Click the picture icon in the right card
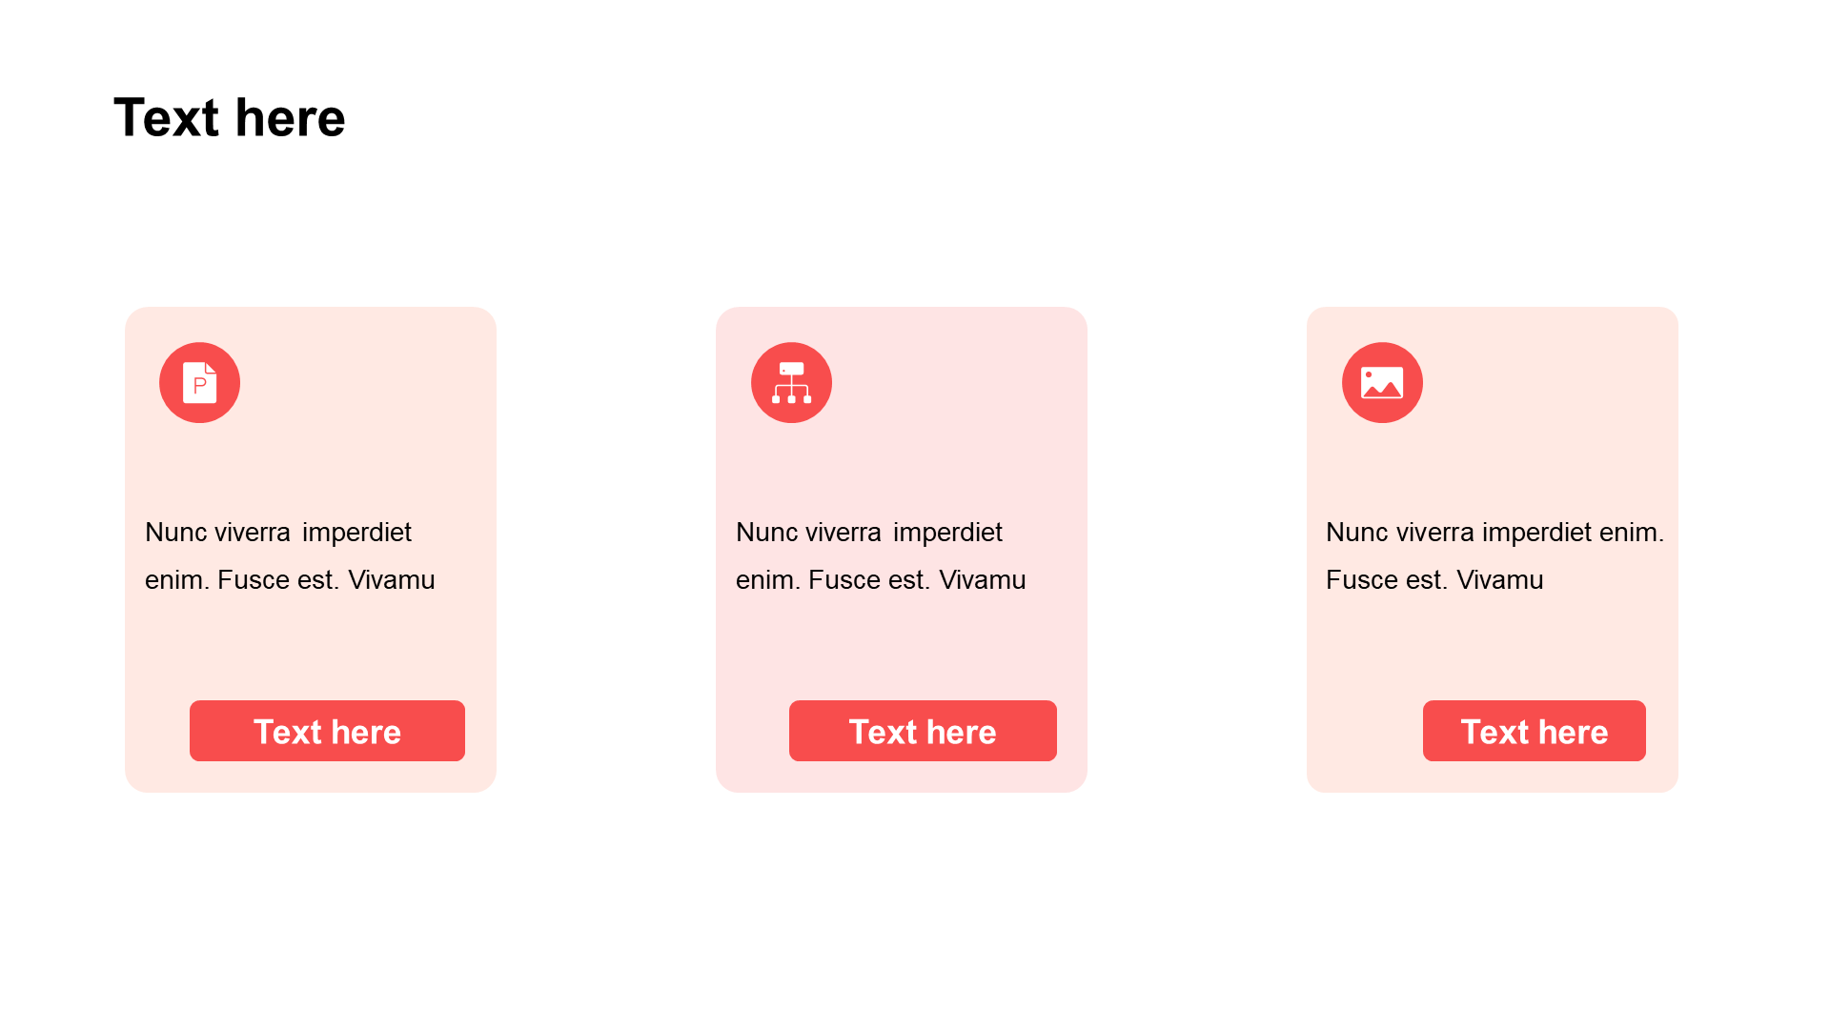1830x1029 pixels. [1382, 383]
